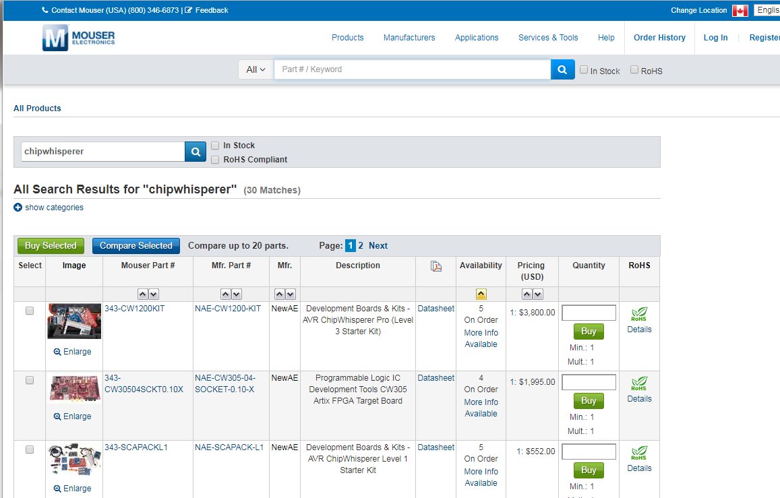Select the 343-CW30504SCKT0.10X row checkbox

pos(30,380)
